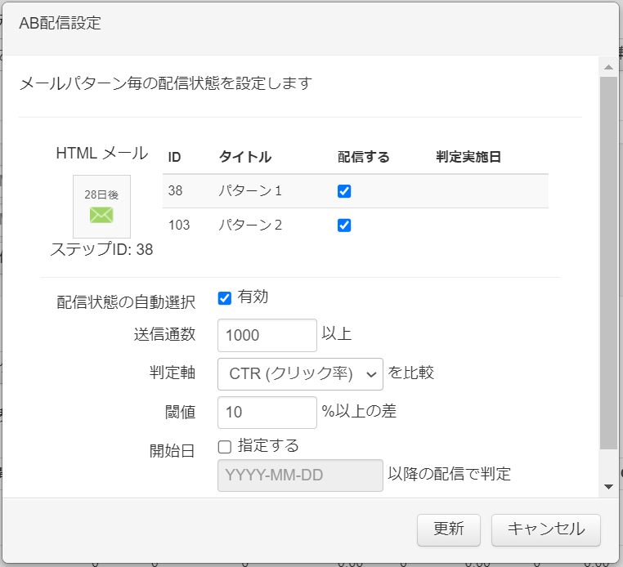Click the タイトル column header

pos(244,157)
